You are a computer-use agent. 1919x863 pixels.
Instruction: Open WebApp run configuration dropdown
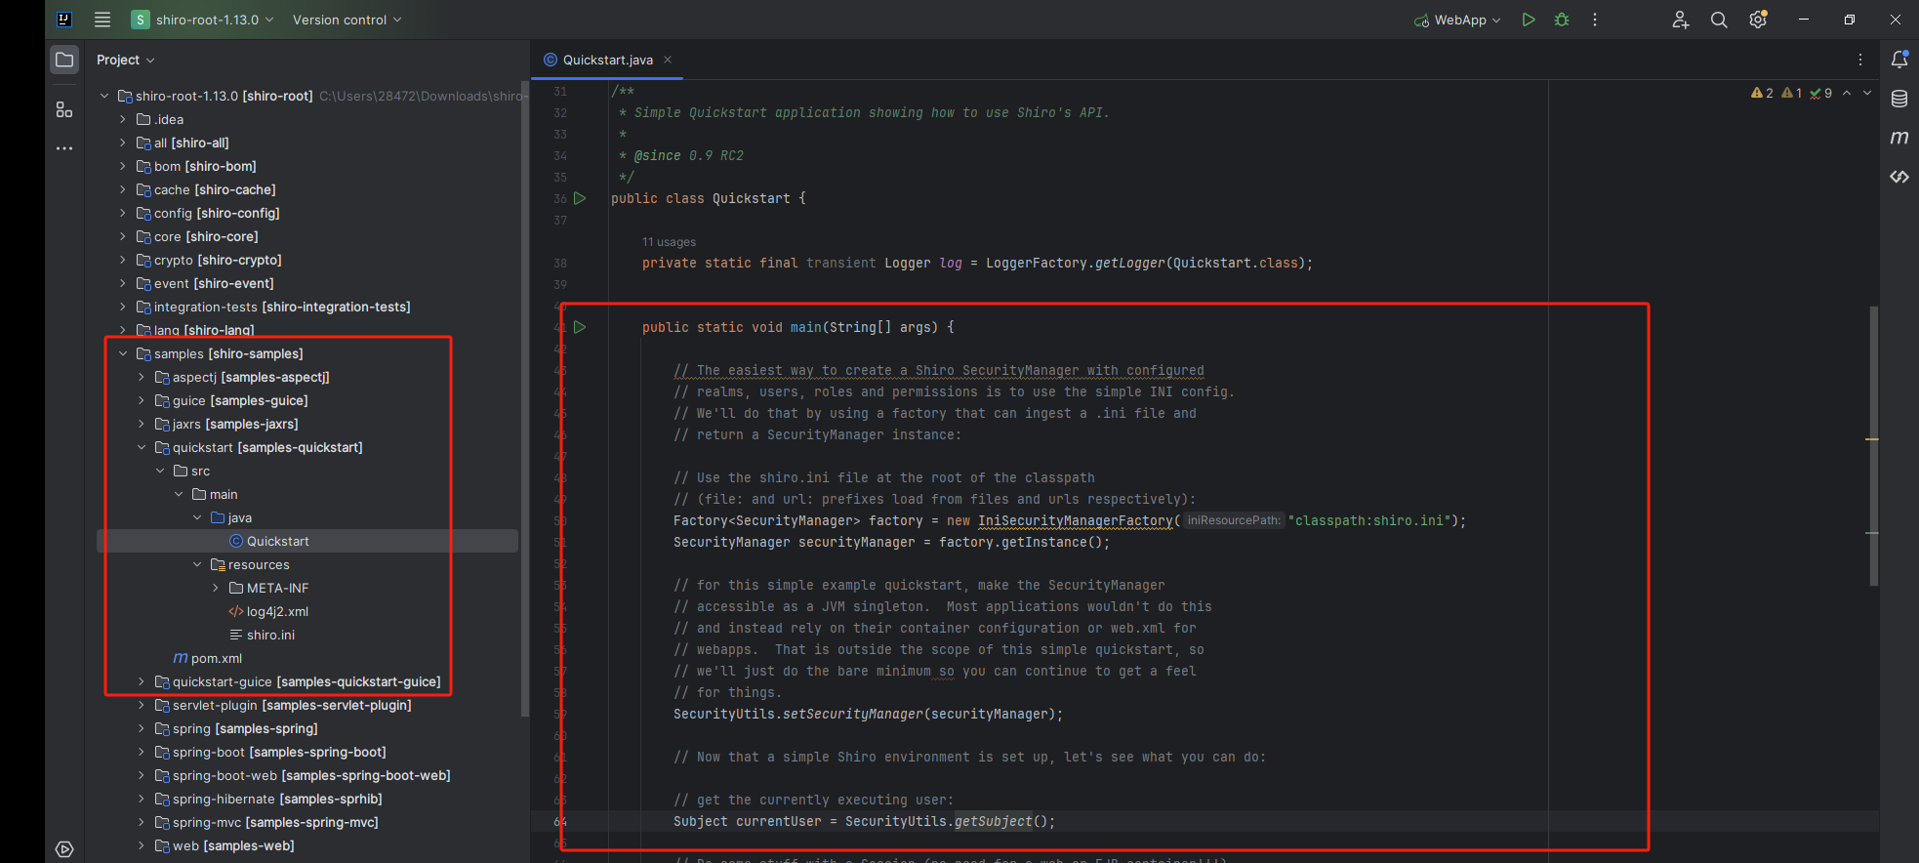click(x=1457, y=20)
